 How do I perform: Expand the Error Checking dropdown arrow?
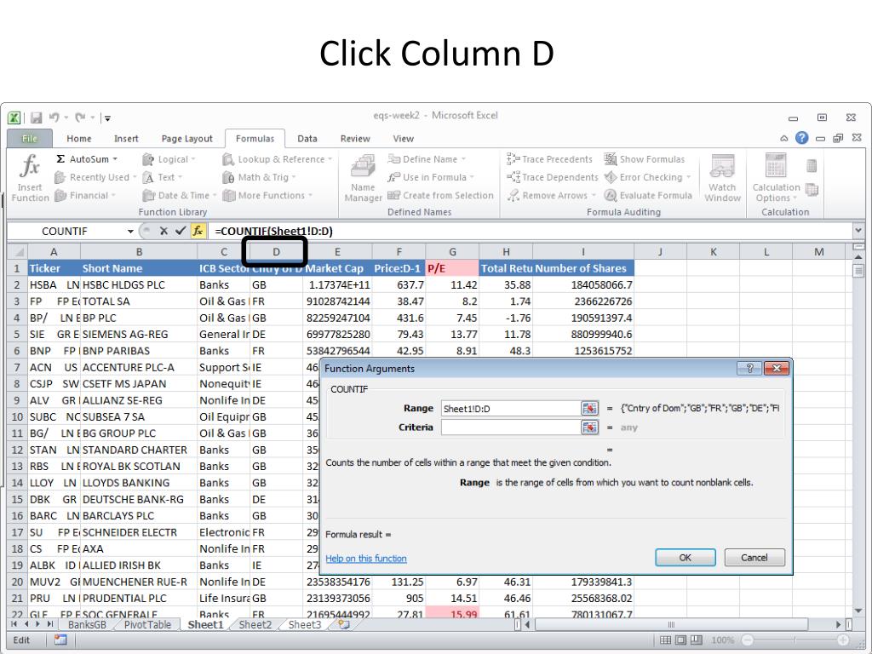pos(688,177)
